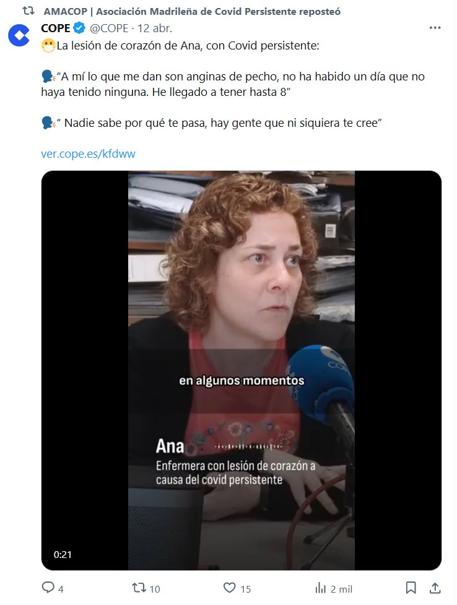This screenshot has width=457, height=605.
Task: Click the repost count of 10
Action: 155,589
